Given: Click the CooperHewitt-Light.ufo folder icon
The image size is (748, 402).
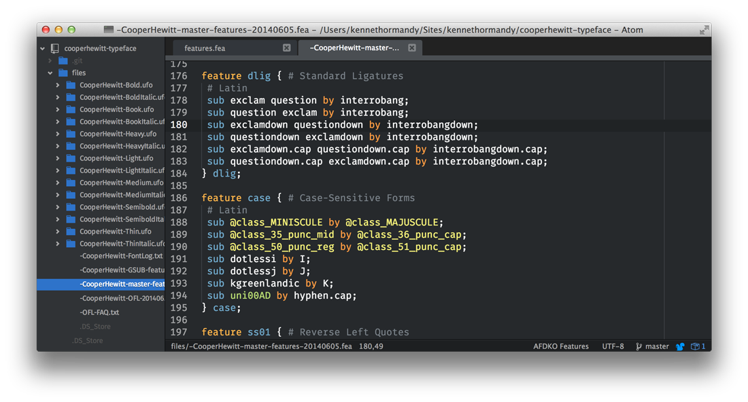Looking at the screenshot, I should point(71,158).
